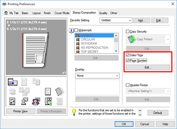Screen dimensions: 177x129
Task: Click the Edit button under Page Number
Action: pyautogui.click(x=148, y=67)
